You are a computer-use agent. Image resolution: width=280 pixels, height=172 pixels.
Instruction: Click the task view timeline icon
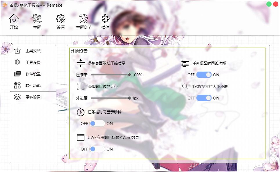click(185, 63)
